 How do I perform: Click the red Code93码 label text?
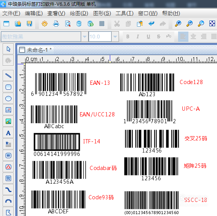[101, 197]
